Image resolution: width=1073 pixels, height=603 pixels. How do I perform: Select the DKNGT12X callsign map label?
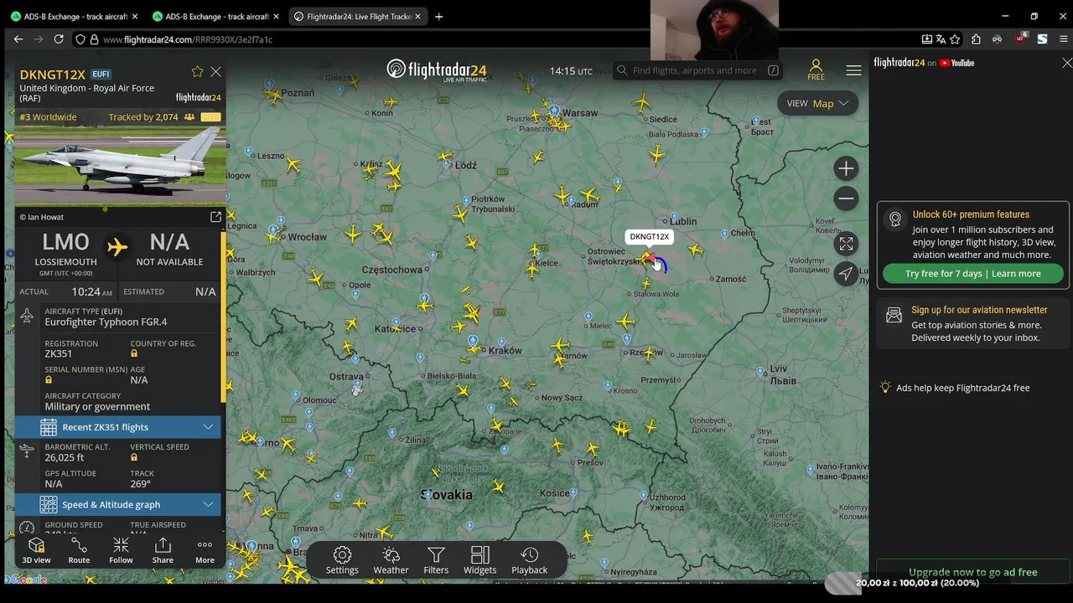point(650,236)
